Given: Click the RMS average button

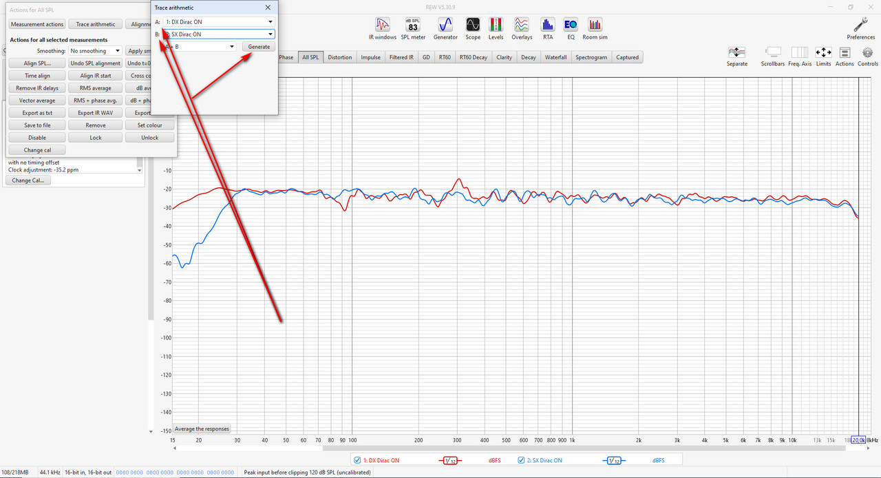Looking at the screenshot, I should [96, 88].
